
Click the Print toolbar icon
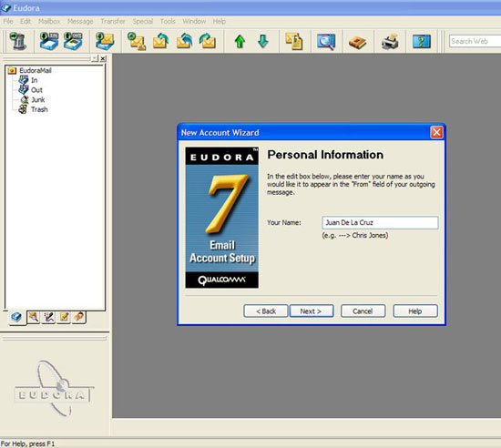(390, 42)
